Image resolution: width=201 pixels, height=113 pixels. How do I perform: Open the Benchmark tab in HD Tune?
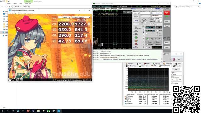(x=130, y=64)
